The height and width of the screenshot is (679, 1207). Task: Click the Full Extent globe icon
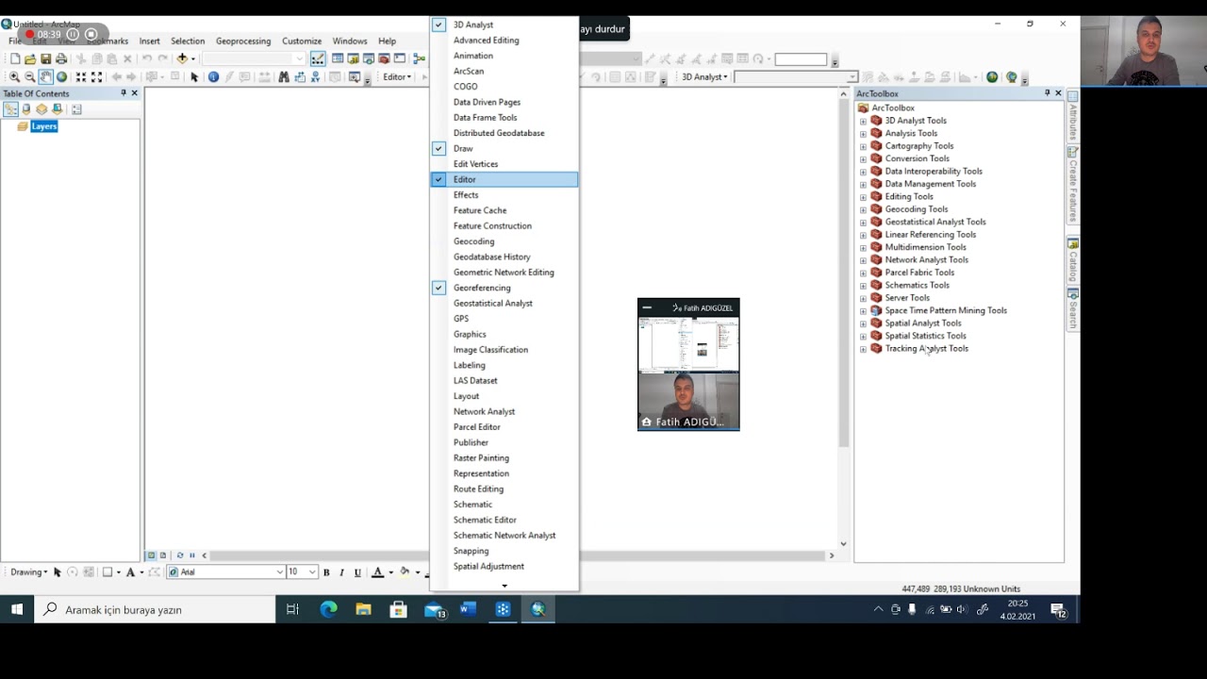pyautogui.click(x=61, y=77)
